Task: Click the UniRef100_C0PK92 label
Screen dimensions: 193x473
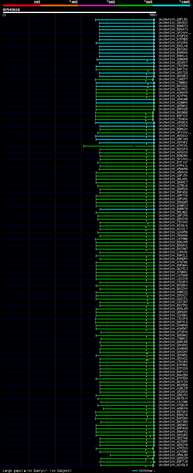Action: [x=173, y=252]
